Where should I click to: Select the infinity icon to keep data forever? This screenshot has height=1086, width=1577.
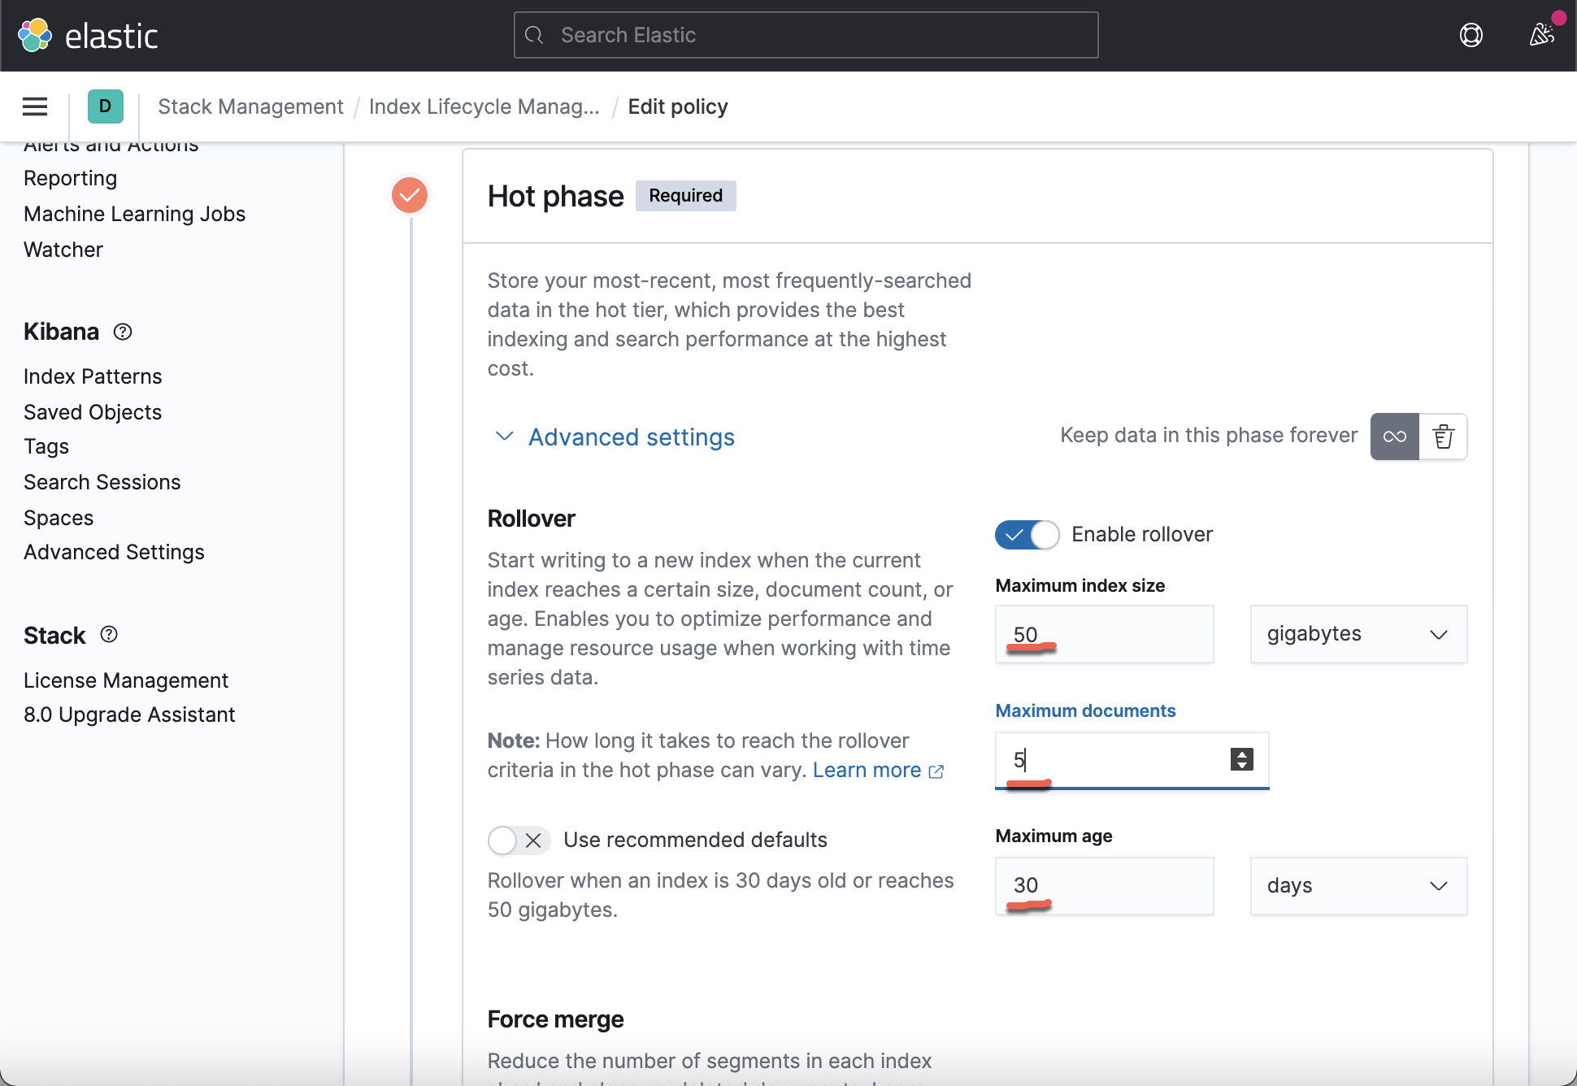click(x=1393, y=437)
